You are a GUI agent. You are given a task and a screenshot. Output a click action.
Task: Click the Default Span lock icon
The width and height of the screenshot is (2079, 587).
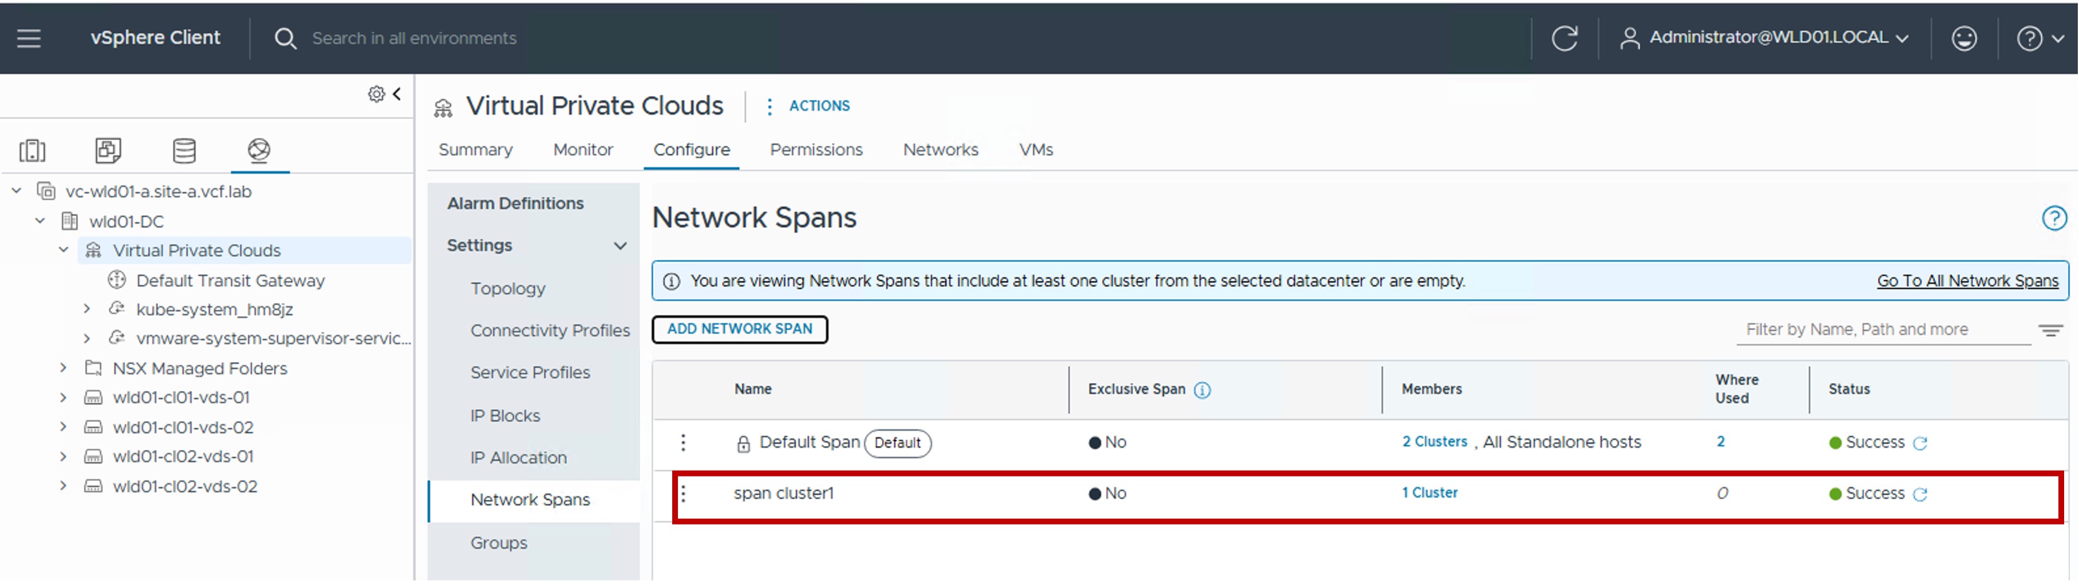click(x=743, y=443)
